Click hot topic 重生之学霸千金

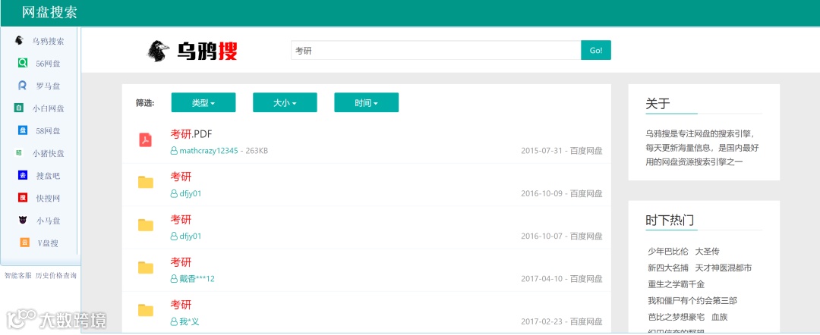point(676,284)
